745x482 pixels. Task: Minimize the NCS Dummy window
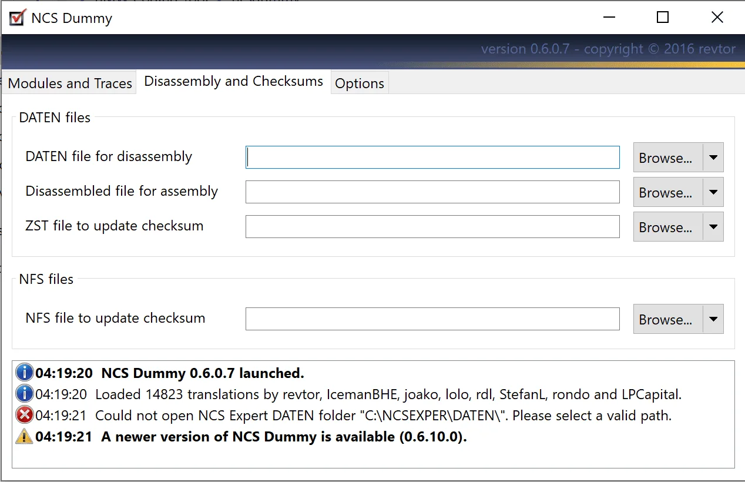coord(609,18)
